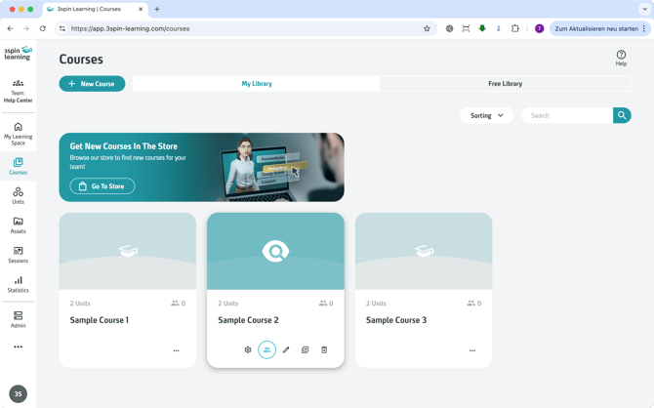Open settings for Sample Course 2
The image size is (654, 408).
248,349
